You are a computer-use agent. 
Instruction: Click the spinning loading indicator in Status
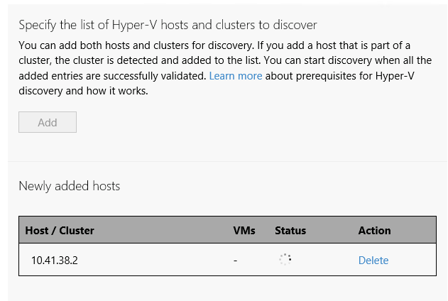(x=285, y=259)
